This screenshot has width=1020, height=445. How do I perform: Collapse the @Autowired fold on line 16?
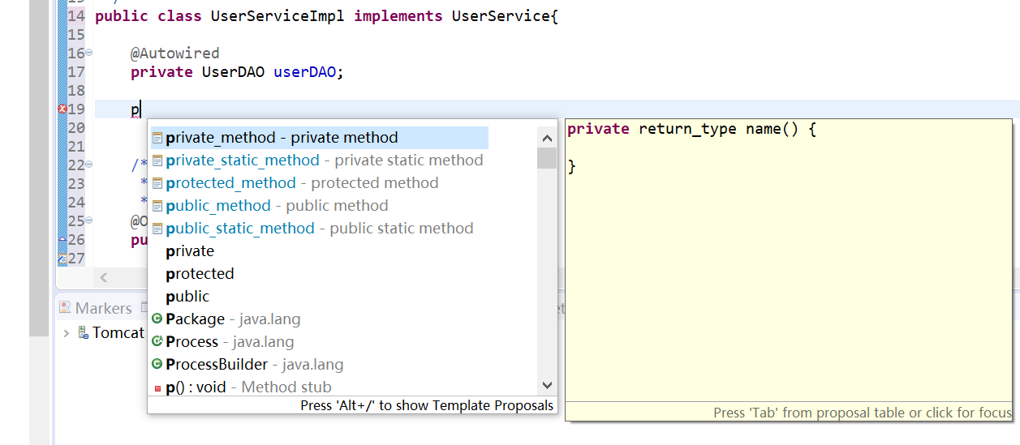89,53
